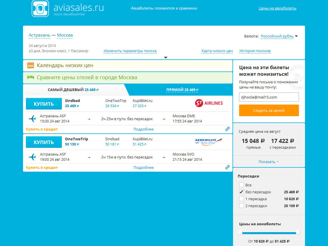Click Купить в кредит for Aeroflot flight
Viewport: 328px width, 246px height.
(42, 168)
